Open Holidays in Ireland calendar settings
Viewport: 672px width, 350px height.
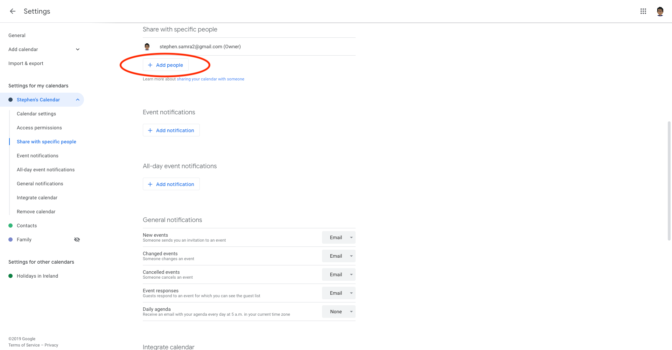click(37, 276)
